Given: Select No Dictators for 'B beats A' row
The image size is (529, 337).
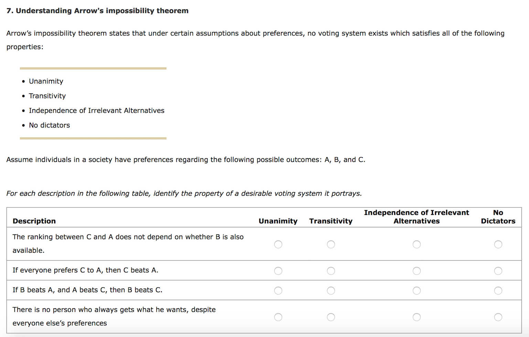Looking at the screenshot, I should click(x=498, y=291).
